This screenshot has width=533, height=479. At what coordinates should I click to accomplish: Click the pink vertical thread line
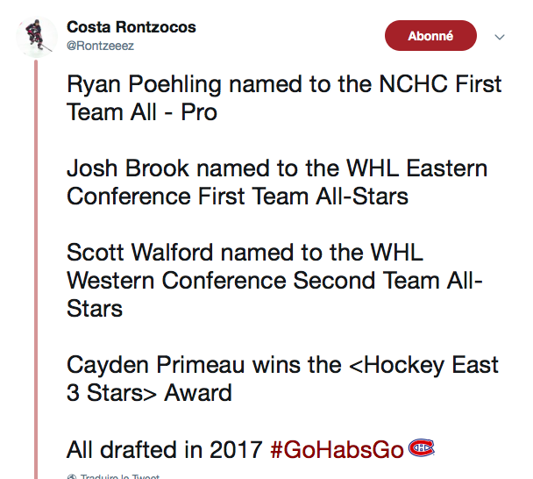click(x=36, y=268)
